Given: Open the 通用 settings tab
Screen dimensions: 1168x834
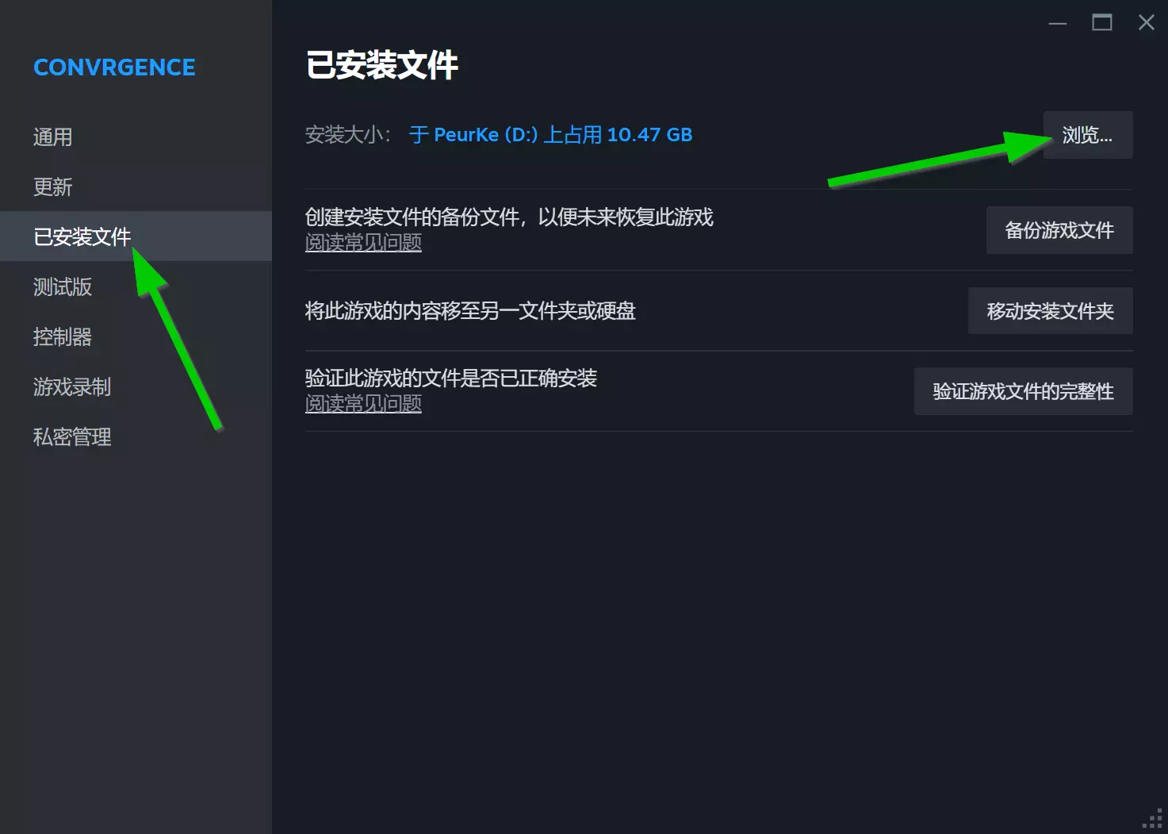Looking at the screenshot, I should coord(52,137).
